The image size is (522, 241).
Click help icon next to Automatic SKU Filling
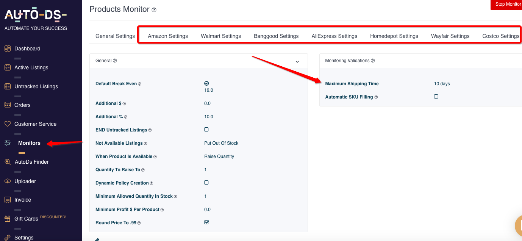pyautogui.click(x=376, y=97)
